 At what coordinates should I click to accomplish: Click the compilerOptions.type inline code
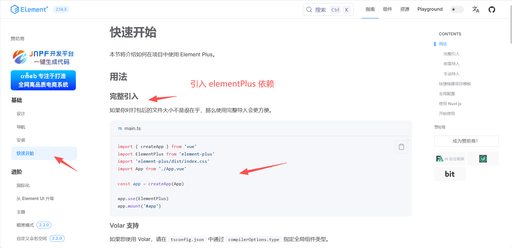254,239
